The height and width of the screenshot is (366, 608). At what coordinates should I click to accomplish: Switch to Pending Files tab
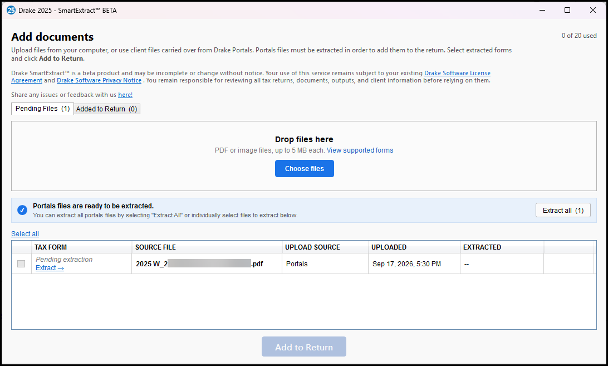[42, 109]
